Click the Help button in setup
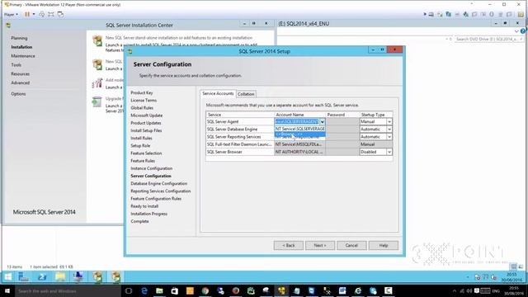This screenshot has height=297, width=528. point(383,246)
